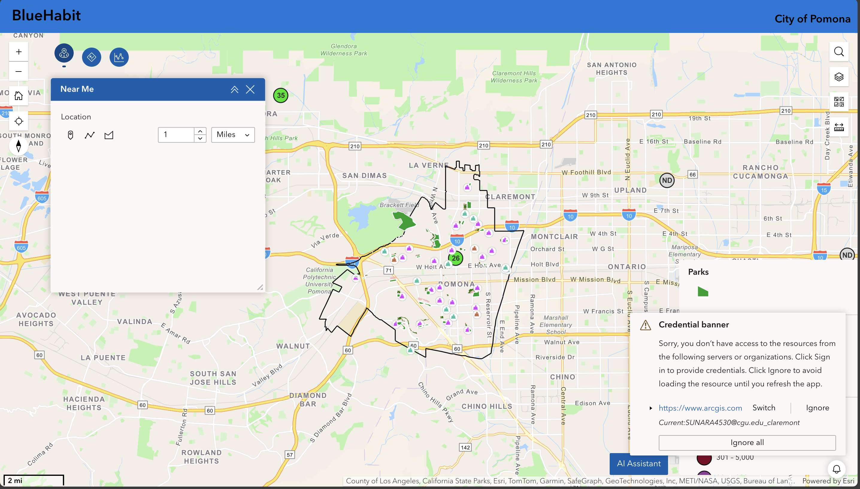Open the Directions widget icon
This screenshot has width=860, height=489.
coord(91,57)
